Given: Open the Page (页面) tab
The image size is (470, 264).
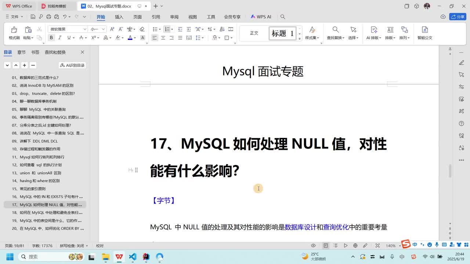Looking at the screenshot, I should point(137,17).
